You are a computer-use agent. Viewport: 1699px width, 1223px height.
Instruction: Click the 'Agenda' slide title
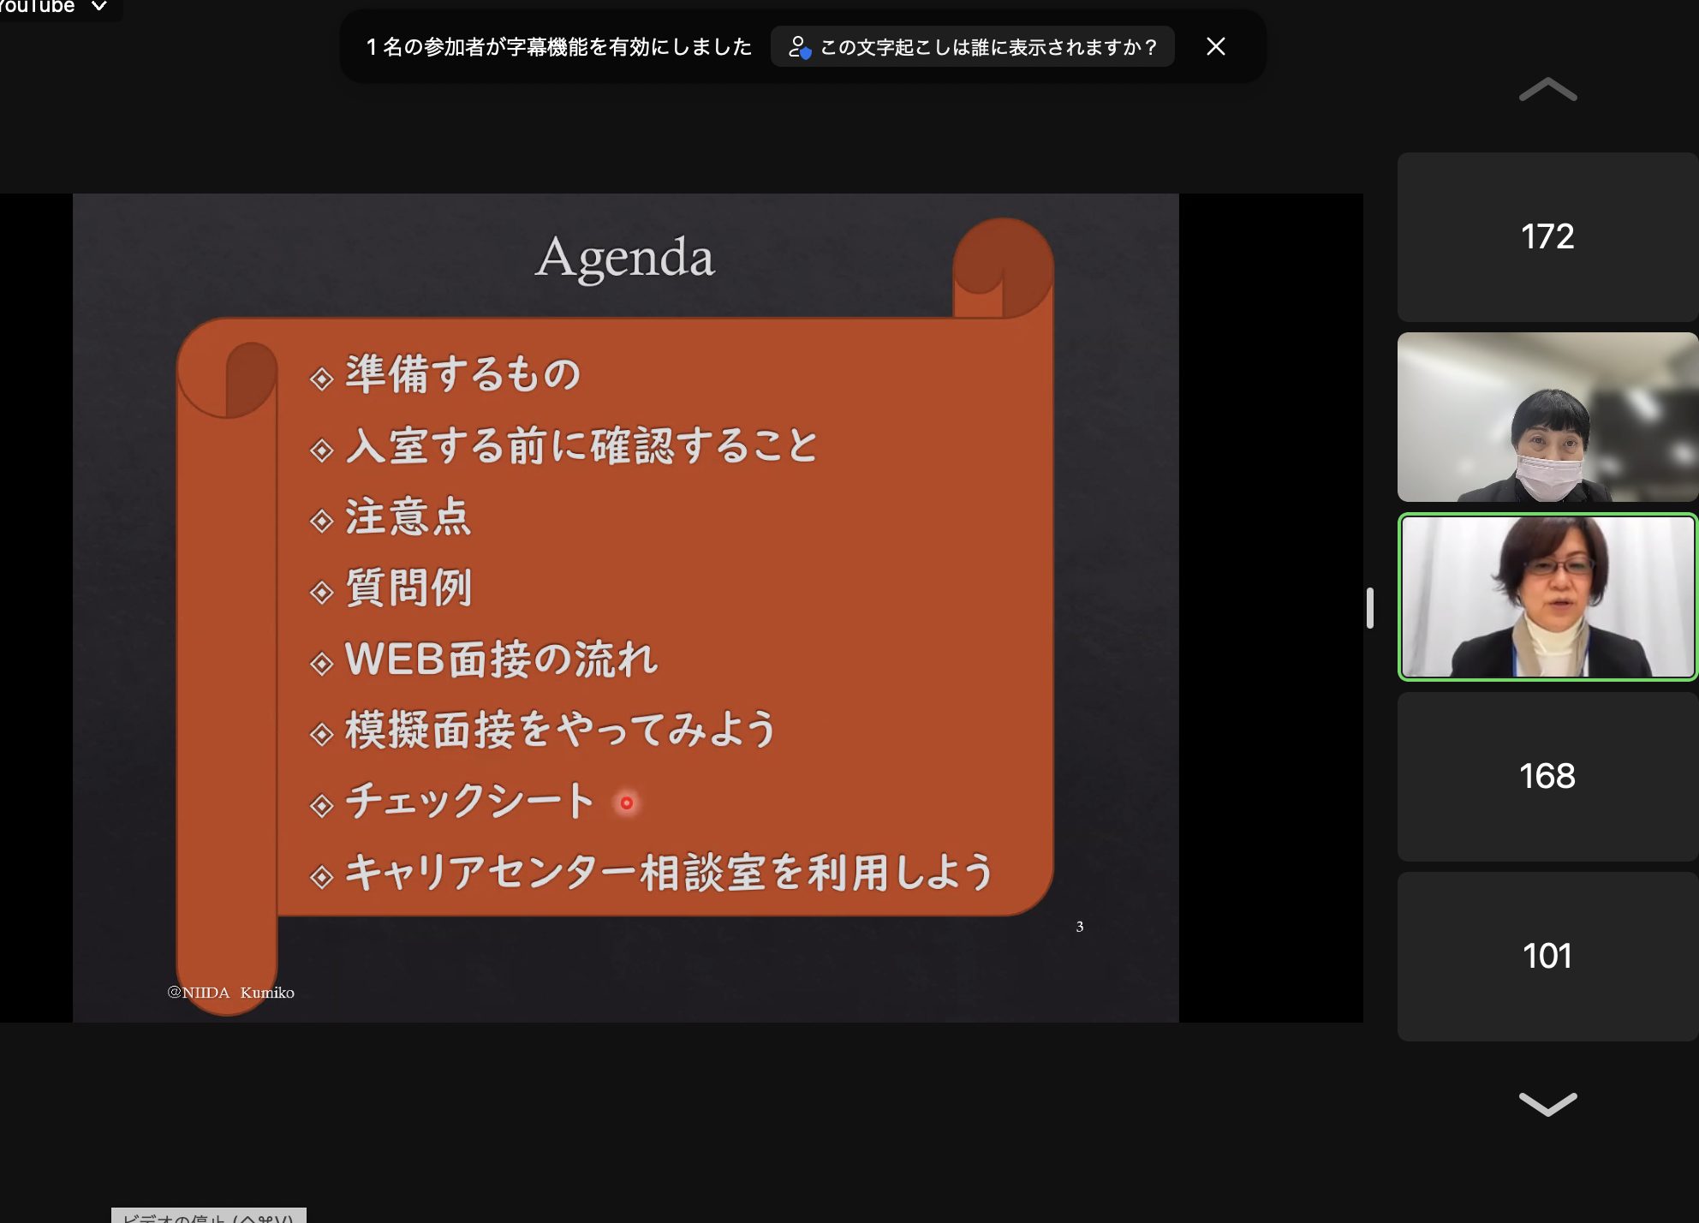[624, 257]
